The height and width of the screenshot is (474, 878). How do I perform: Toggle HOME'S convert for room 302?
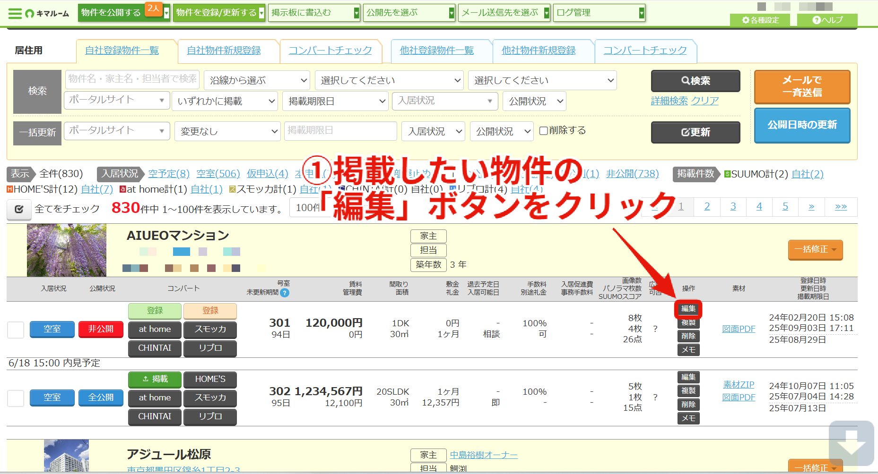pos(210,379)
